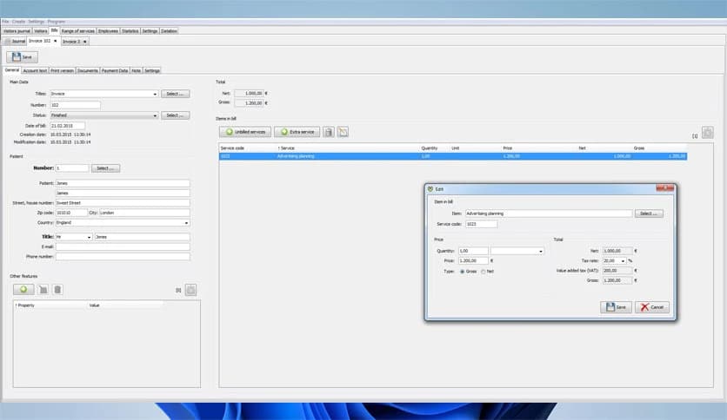727x420 pixels.
Task: Add a new property in Other features
Action: point(23,289)
